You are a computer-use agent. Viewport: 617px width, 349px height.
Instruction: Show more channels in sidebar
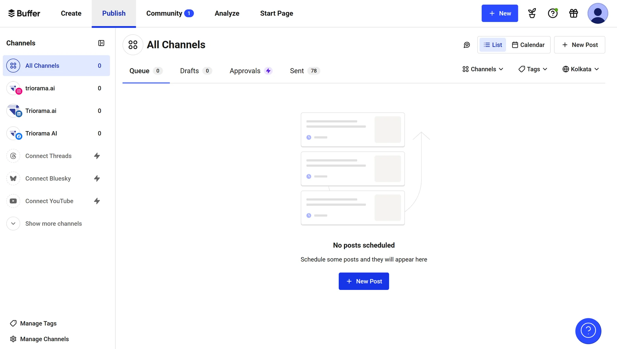[x=53, y=223]
